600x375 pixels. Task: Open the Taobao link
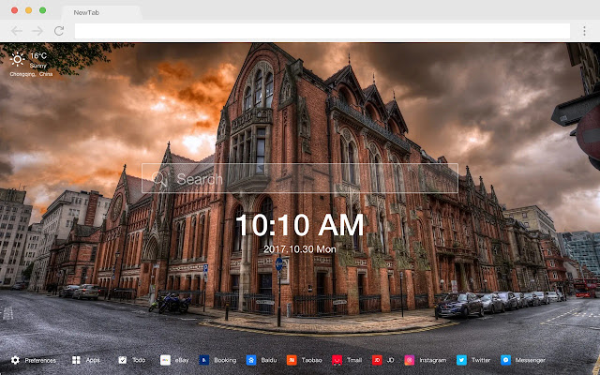311,360
